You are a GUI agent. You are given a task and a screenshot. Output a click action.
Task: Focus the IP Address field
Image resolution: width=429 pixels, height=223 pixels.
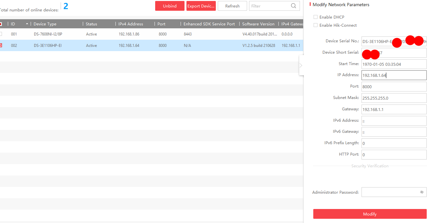[393, 75]
